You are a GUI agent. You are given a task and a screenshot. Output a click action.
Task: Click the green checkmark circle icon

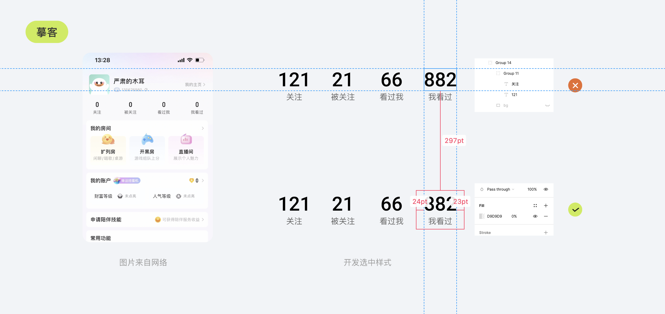tap(575, 210)
